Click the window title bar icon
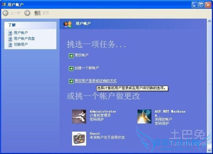Screen dimensions: 213x154 [4, 4]
